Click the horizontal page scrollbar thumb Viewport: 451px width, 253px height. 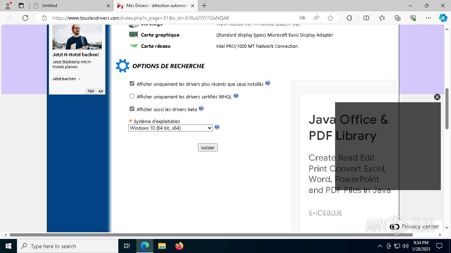coord(211,235)
